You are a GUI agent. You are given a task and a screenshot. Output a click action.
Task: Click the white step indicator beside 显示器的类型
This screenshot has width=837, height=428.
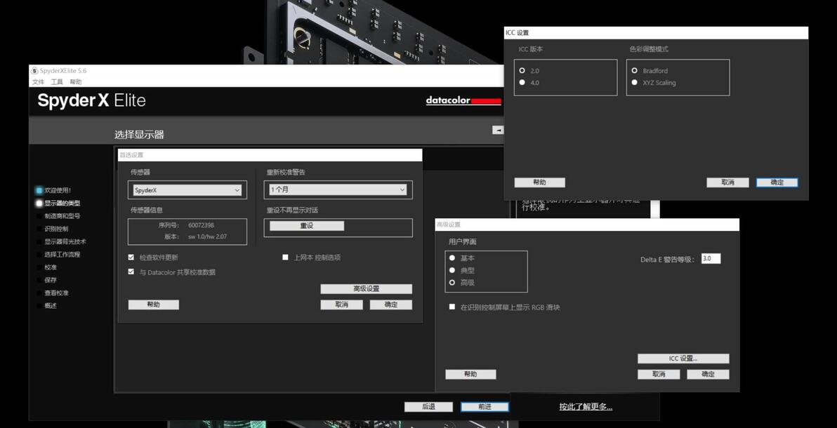pyautogui.click(x=39, y=203)
